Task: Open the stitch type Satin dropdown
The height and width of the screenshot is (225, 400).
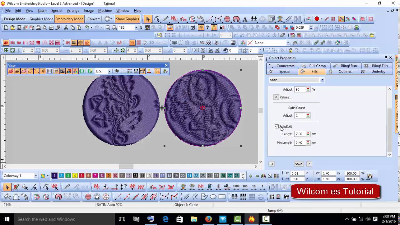Action: pos(322,80)
